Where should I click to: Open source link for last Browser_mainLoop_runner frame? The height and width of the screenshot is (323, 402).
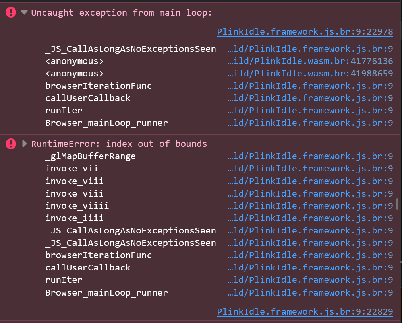[310, 292]
